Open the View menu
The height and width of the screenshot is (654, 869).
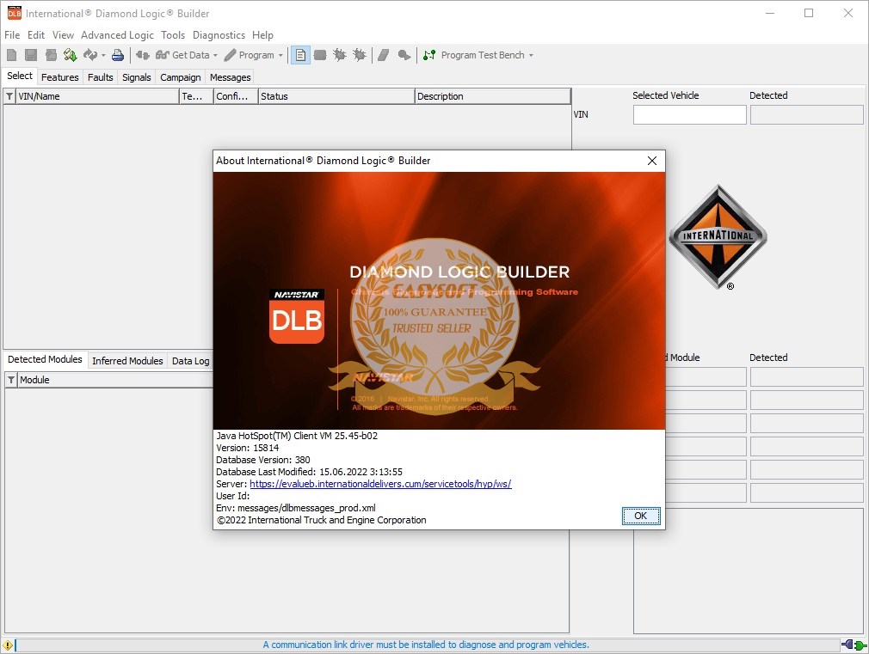(63, 35)
